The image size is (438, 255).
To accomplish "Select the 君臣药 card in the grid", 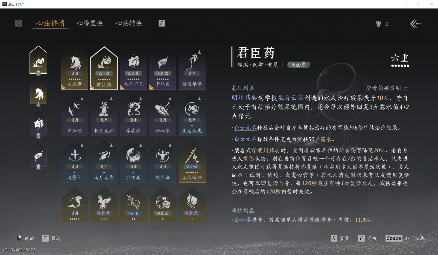I will point(104,68).
